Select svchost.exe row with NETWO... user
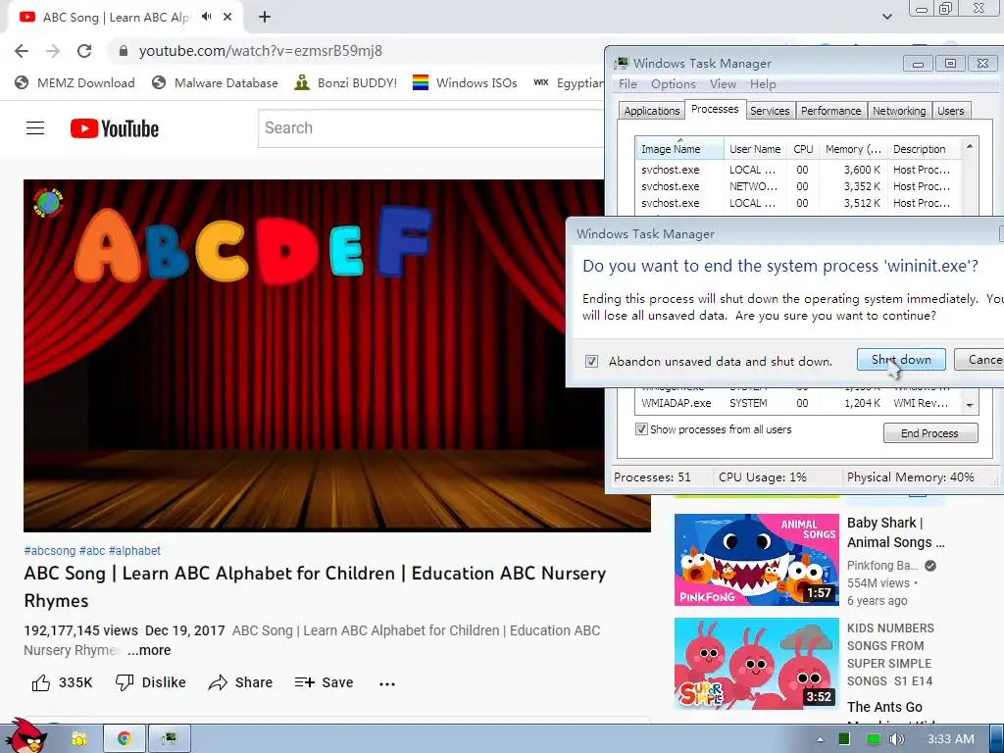The width and height of the screenshot is (1004, 753). [798, 186]
